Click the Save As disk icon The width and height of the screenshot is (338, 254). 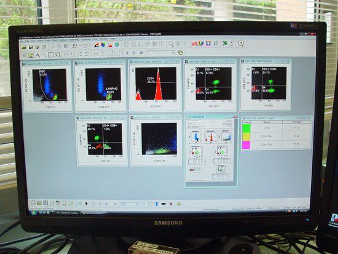[37, 47]
